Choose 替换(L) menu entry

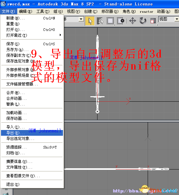[32, 104]
